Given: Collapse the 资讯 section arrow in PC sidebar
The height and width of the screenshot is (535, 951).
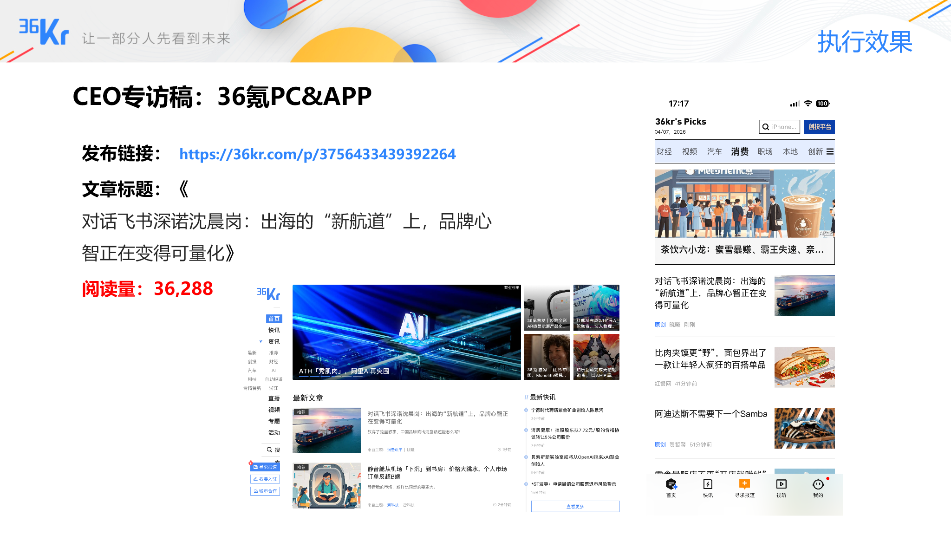Looking at the screenshot, I should coord(261,341).
